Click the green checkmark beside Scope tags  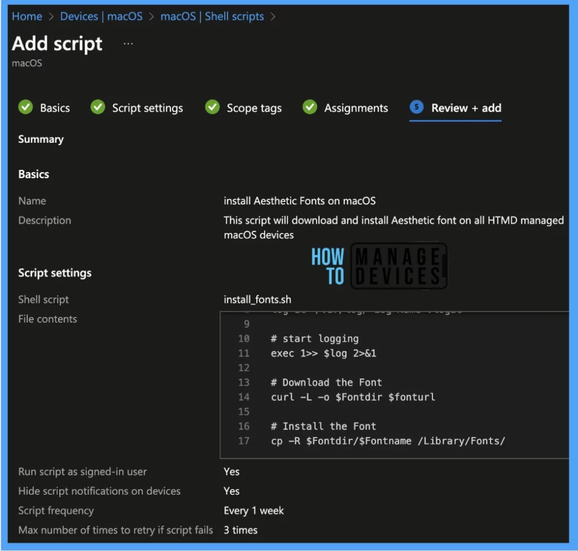point(212,107)
